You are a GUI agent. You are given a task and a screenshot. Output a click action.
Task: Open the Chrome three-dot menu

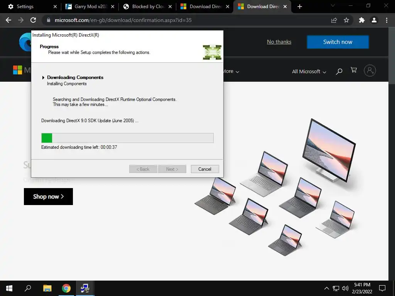click(387, 20)
